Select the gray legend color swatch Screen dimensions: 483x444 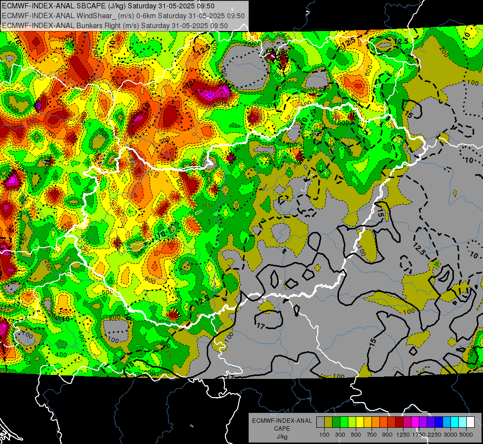tap(320, 422)
